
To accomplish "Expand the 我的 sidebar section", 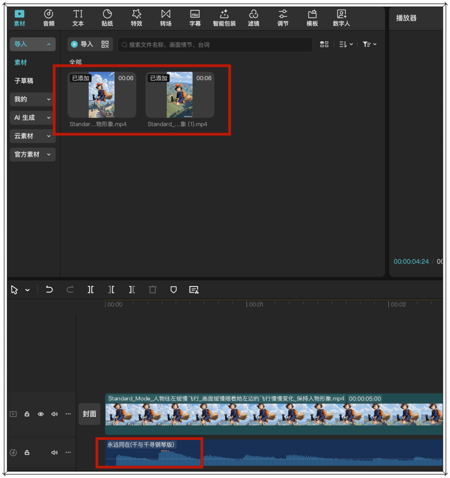I will click(x=32, y=99).
